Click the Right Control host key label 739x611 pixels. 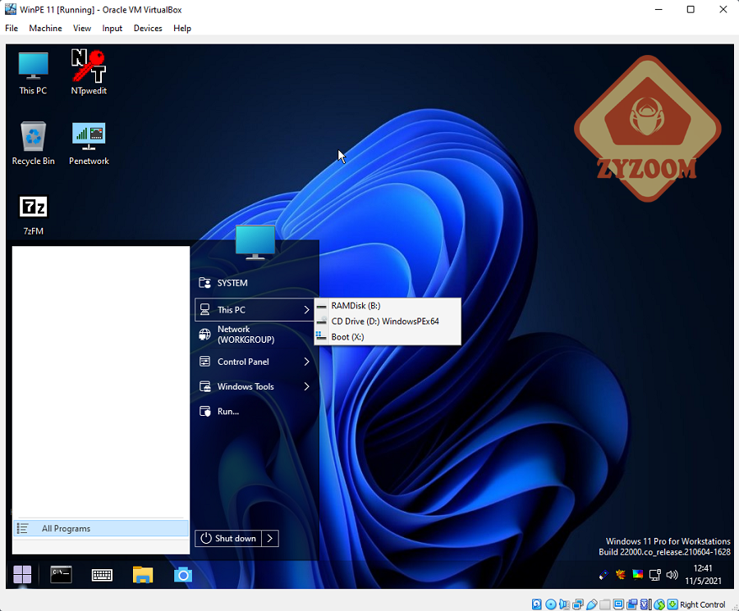tap(702, 605)
